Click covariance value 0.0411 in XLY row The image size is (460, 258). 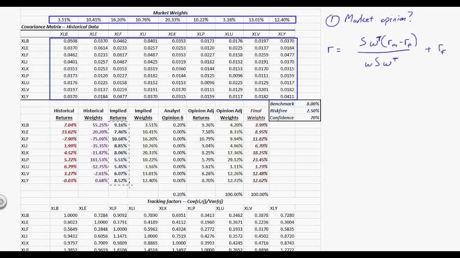(287, 96)
